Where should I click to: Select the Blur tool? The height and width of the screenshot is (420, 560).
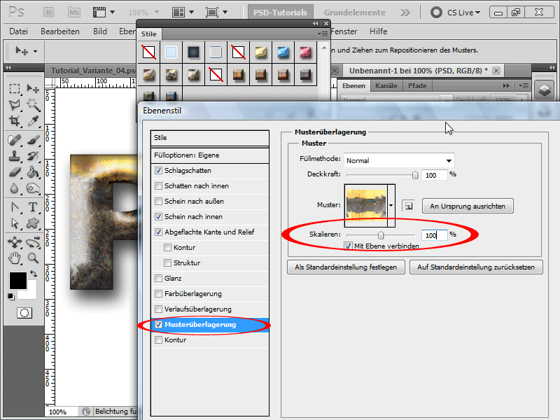click(15, 188)
